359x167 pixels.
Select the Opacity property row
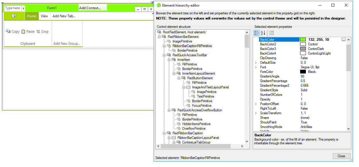(x=300, y=99)
